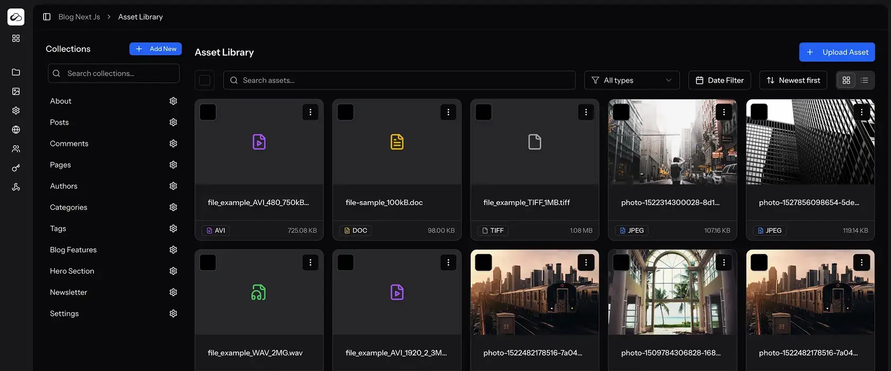Open settings gear for Comments collection
Screen dimensions: 891x371
pyautogui.click(x=173, y=143)
